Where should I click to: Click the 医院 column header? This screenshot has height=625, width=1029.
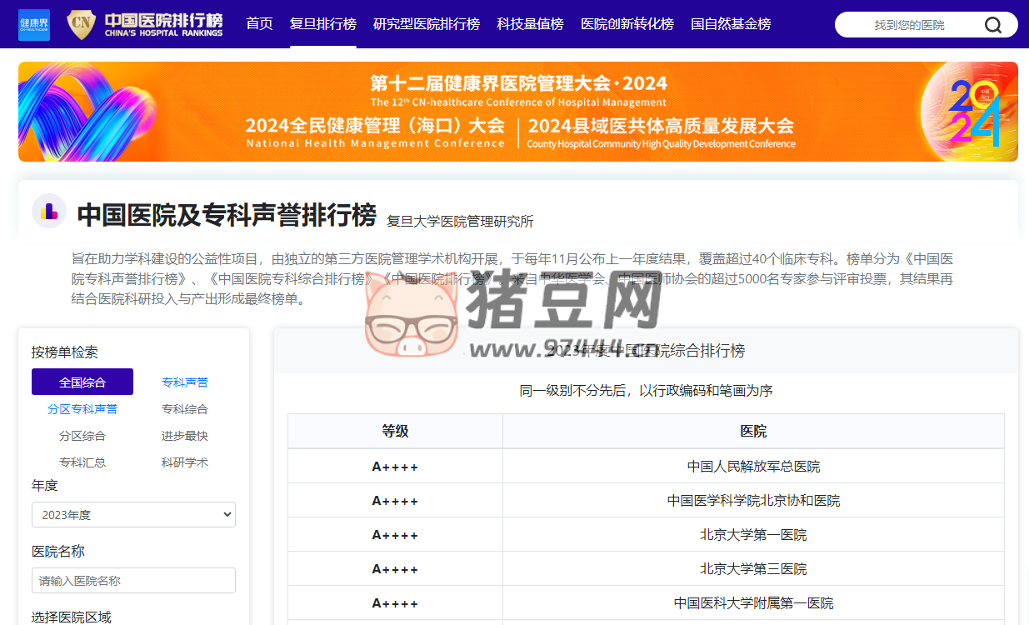(x=753, y=431)
